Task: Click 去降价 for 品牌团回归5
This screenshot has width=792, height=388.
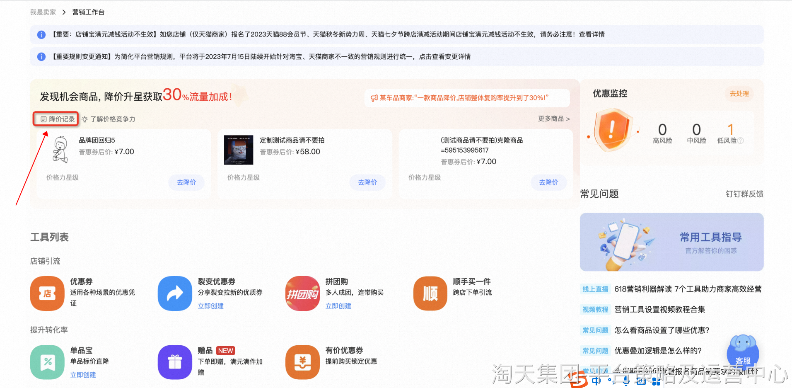Action: tap(186, 182)
